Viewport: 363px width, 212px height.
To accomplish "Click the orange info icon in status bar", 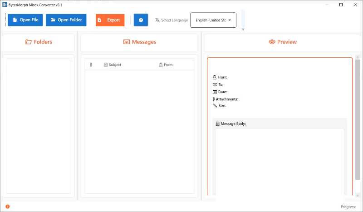I will [x=7, y=207].
